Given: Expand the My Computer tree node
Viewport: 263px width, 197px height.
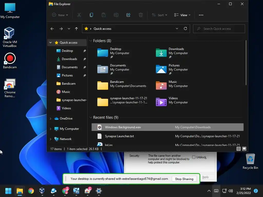Looking at the screenshot, I should (51, 129).
